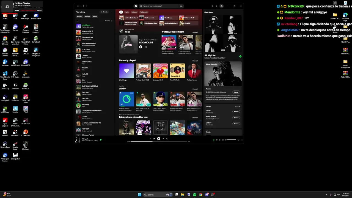Image resolution: width=352 pixels, height=198 pixels.
Task: Open the DJ card under Made For Abdiel
Action: pyautogui.click(x=127, y=101)
